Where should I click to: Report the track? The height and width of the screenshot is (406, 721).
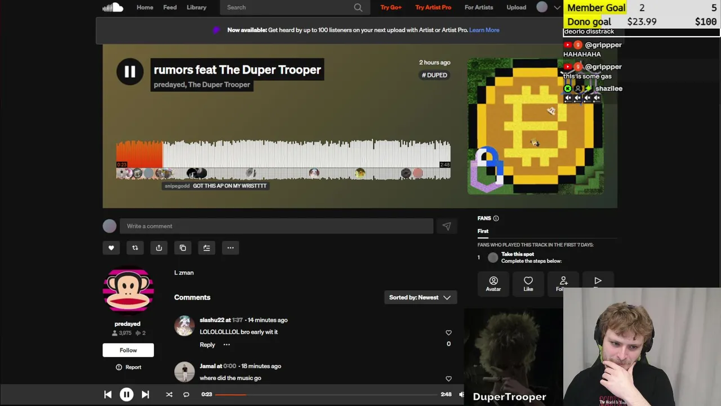pos(128,367)
